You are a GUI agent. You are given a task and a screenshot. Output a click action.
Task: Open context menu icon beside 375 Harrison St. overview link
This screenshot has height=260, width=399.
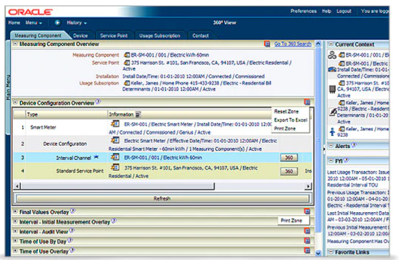pyautogui.click(x=127, y=62)
